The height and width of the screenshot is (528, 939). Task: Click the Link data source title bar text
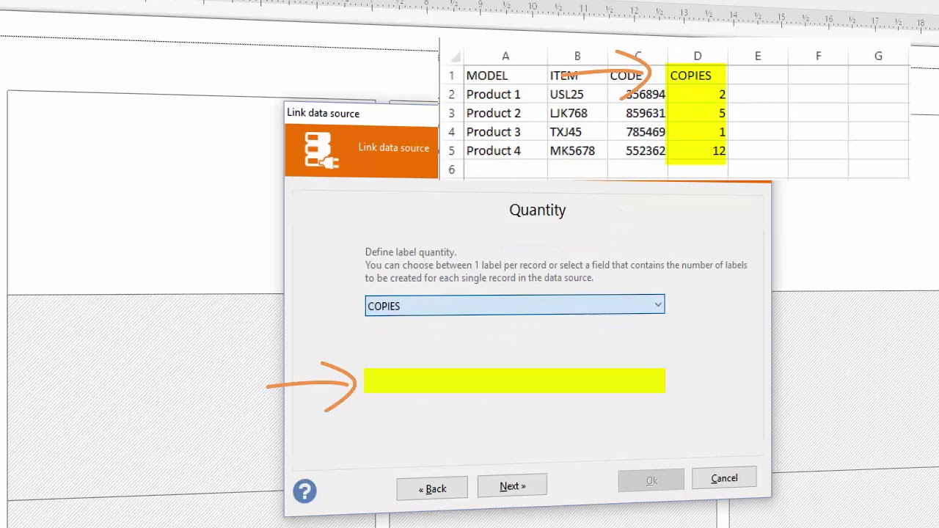[323, 113]
